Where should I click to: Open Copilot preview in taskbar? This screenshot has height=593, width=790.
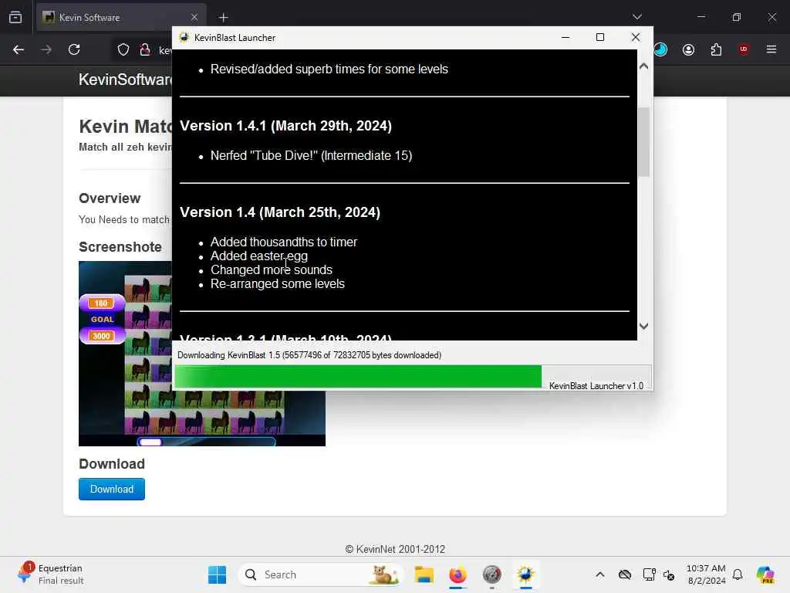pyautogui.click(x=765, y=574)
